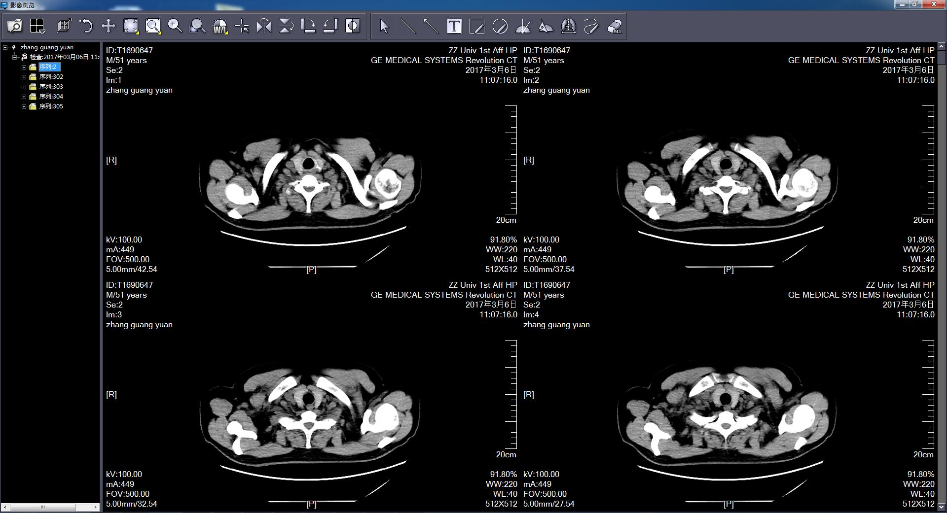The height and width of the screenshot is (513, 947).
Task: Select CT image Im:2
Action: coord(728,160)
